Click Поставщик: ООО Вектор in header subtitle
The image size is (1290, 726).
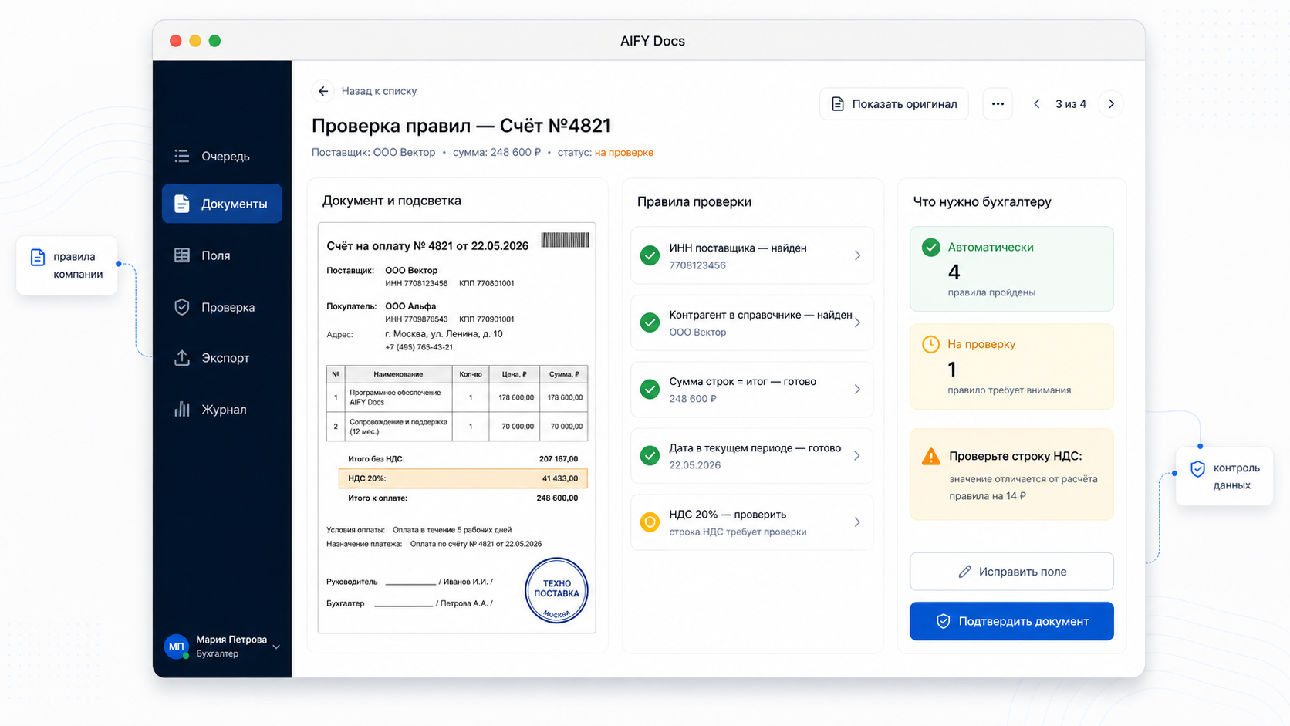[x=373, y=153]
